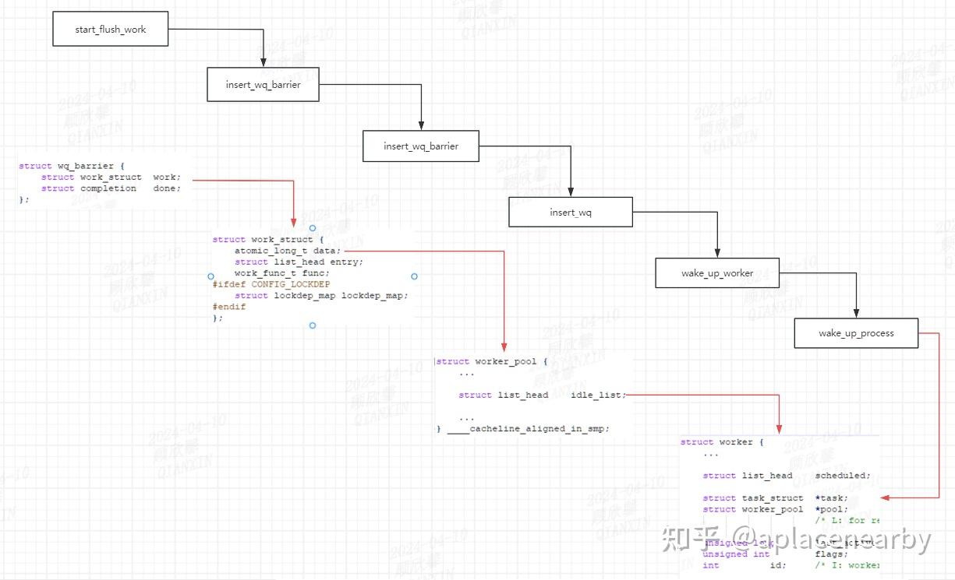Click the line "struct wq_barrier {"
Image resolution: width=955 pixels, height=580 pixels.
click(x=72, y=166)
